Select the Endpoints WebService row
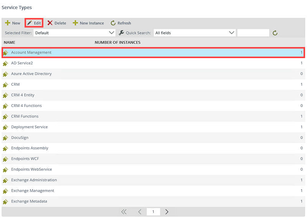Viewport: 307px width, 218px height. coord(153,169)
